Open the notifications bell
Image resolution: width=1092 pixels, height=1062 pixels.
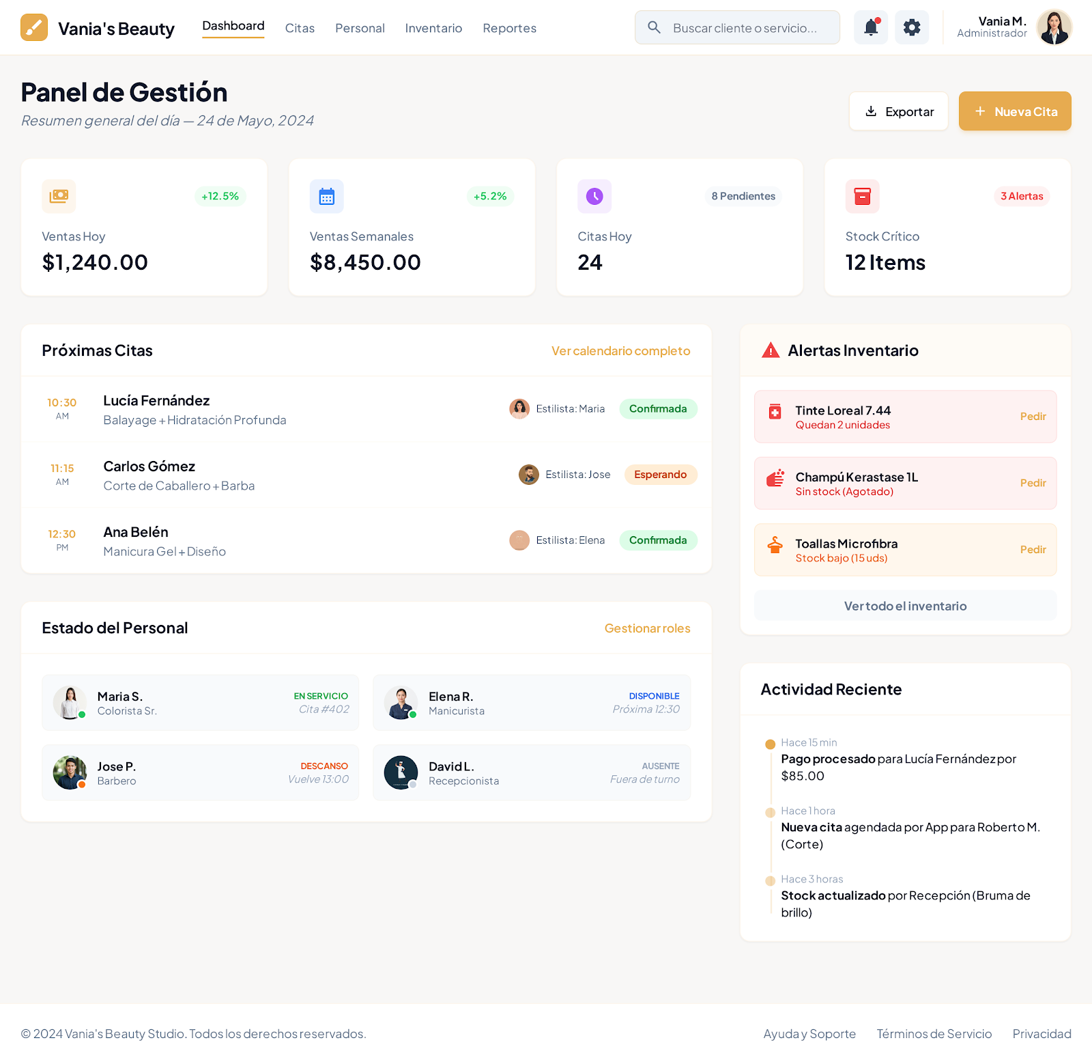tap(870, 27)
